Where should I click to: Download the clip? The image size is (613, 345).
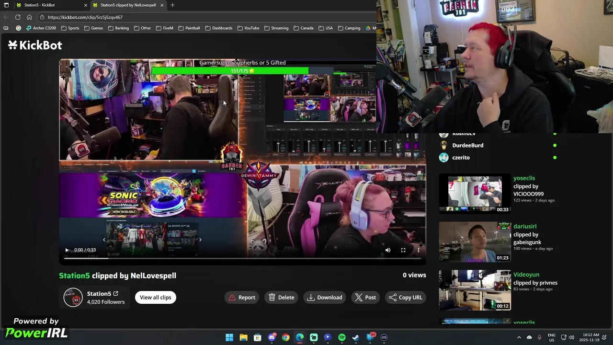[325, 298]
